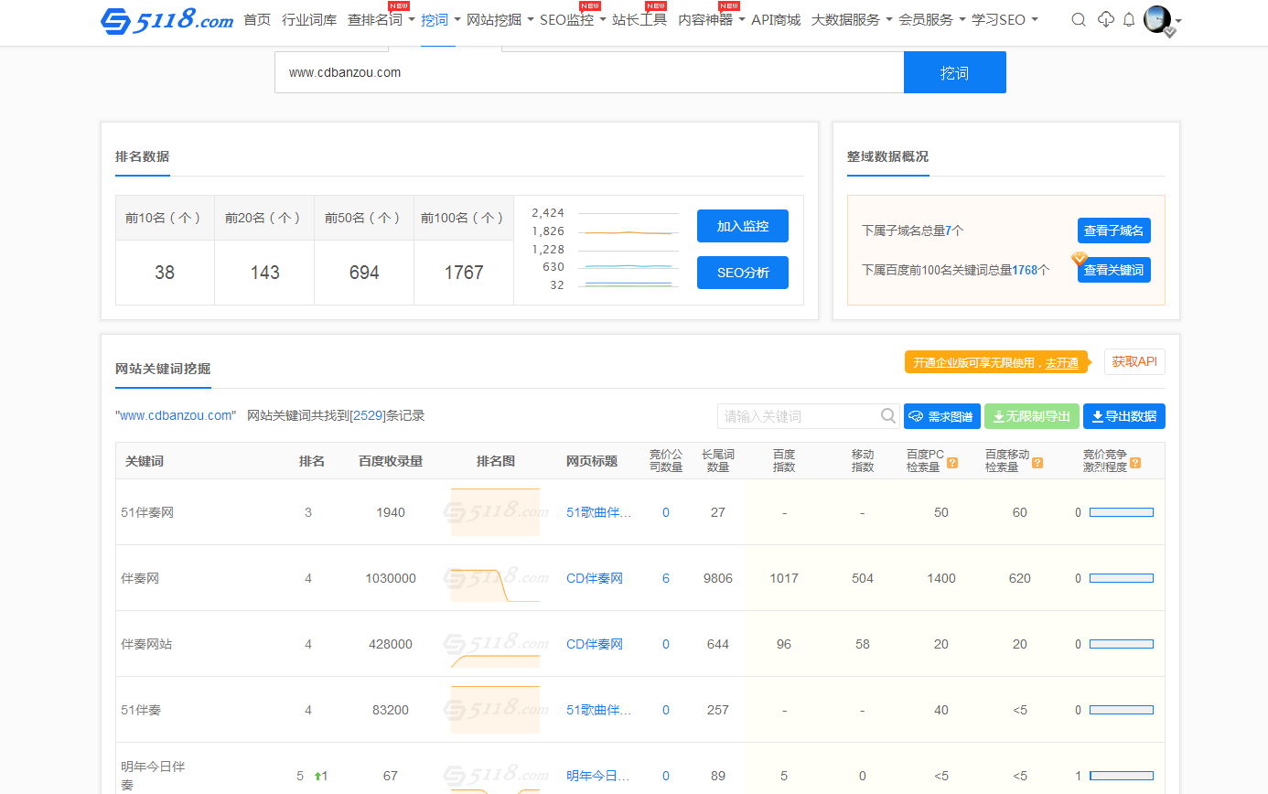
Task: Open 51歌曲伴… page title in 51伴奏网 row
Action: (599, 512)
